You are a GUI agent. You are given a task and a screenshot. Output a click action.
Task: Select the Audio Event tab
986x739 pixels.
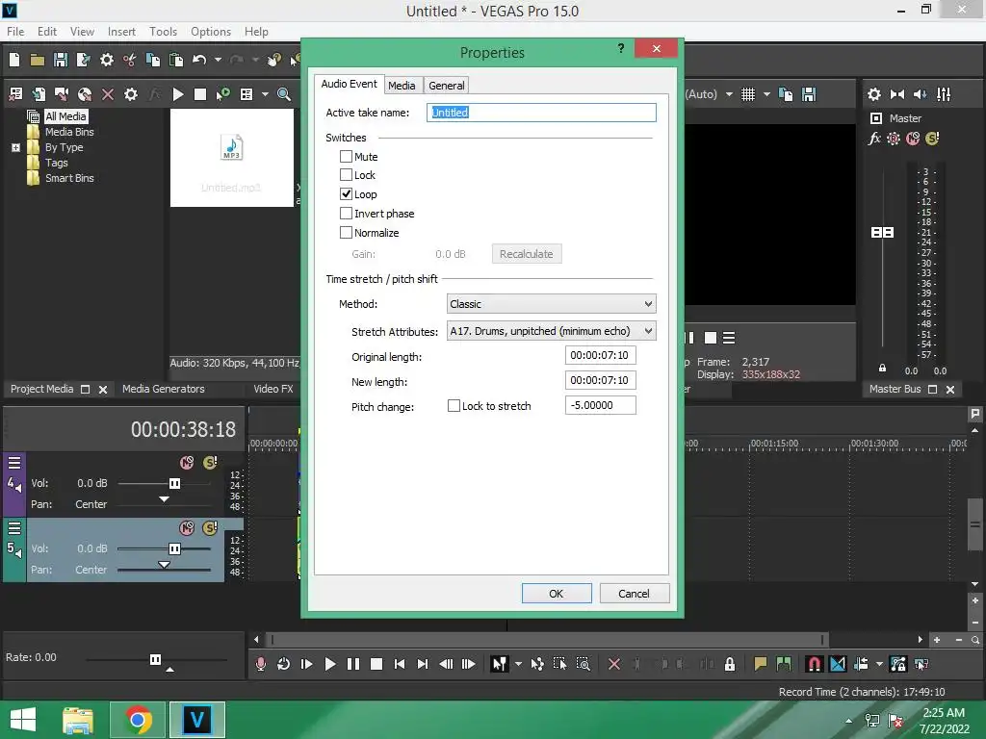(x=349, y=85)
